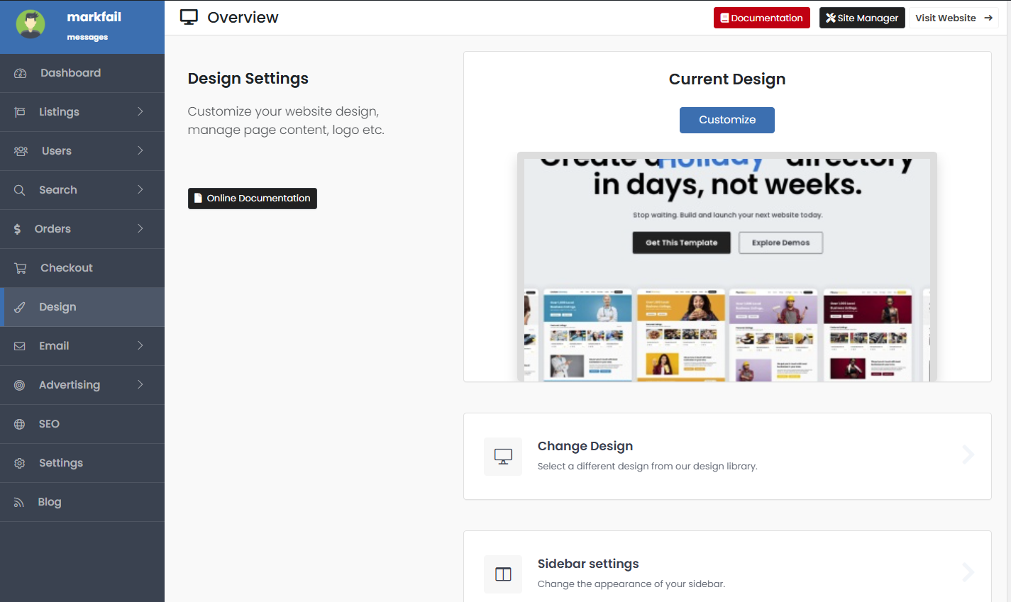The width and height of the screenshot is (1011, 602).
Task: Click the Settings gear icon in sidebar
Action: tap(20, 463)
